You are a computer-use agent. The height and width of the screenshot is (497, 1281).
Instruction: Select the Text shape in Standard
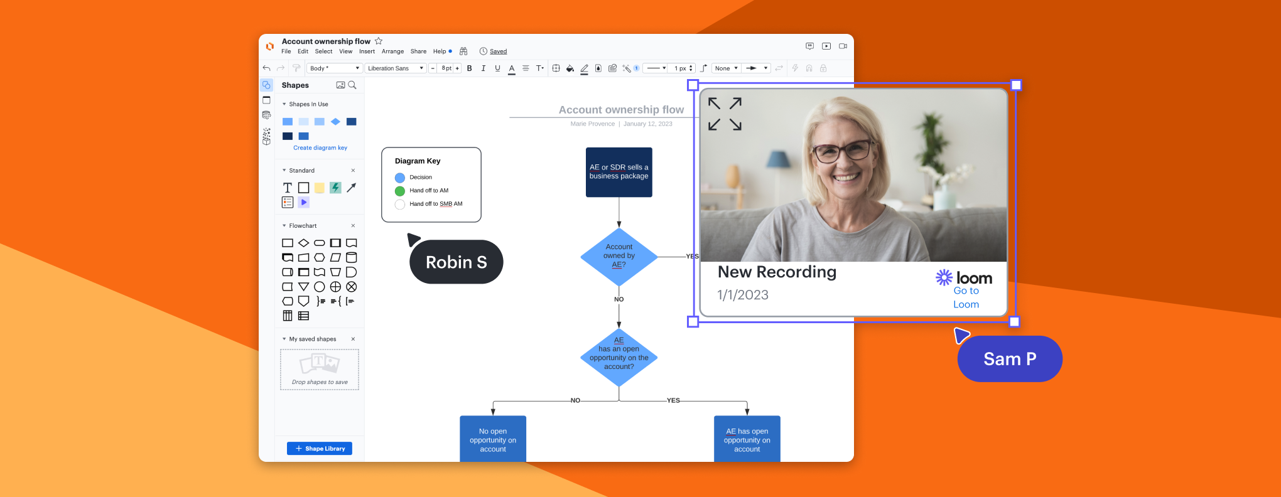click(x=288, y=188)
